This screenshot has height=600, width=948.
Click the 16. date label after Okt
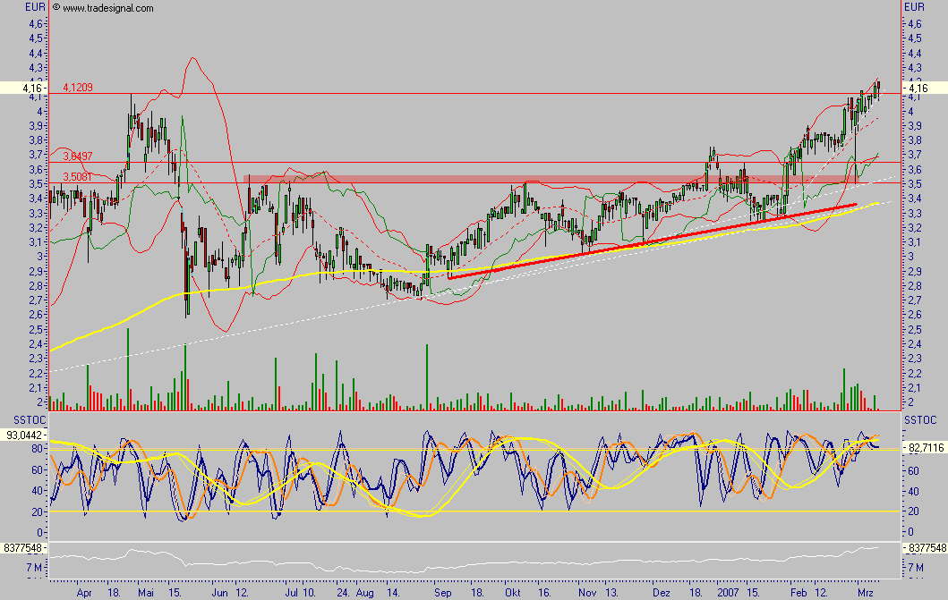544,593
